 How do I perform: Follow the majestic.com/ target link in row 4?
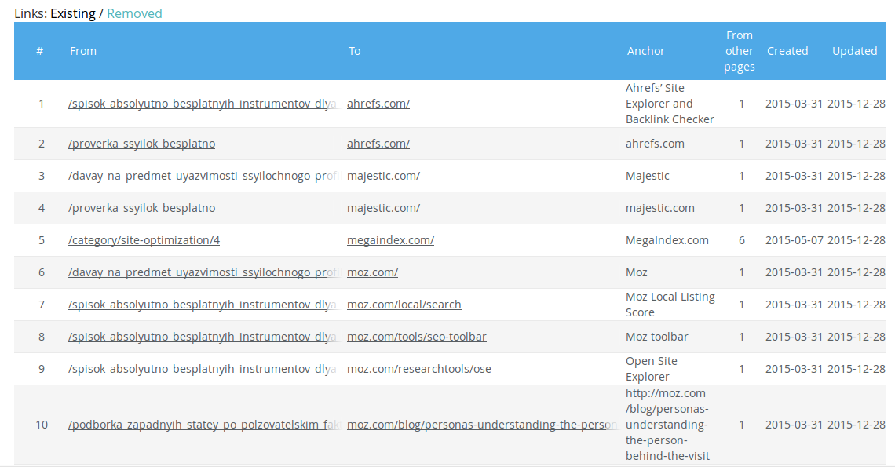point(384,208)
